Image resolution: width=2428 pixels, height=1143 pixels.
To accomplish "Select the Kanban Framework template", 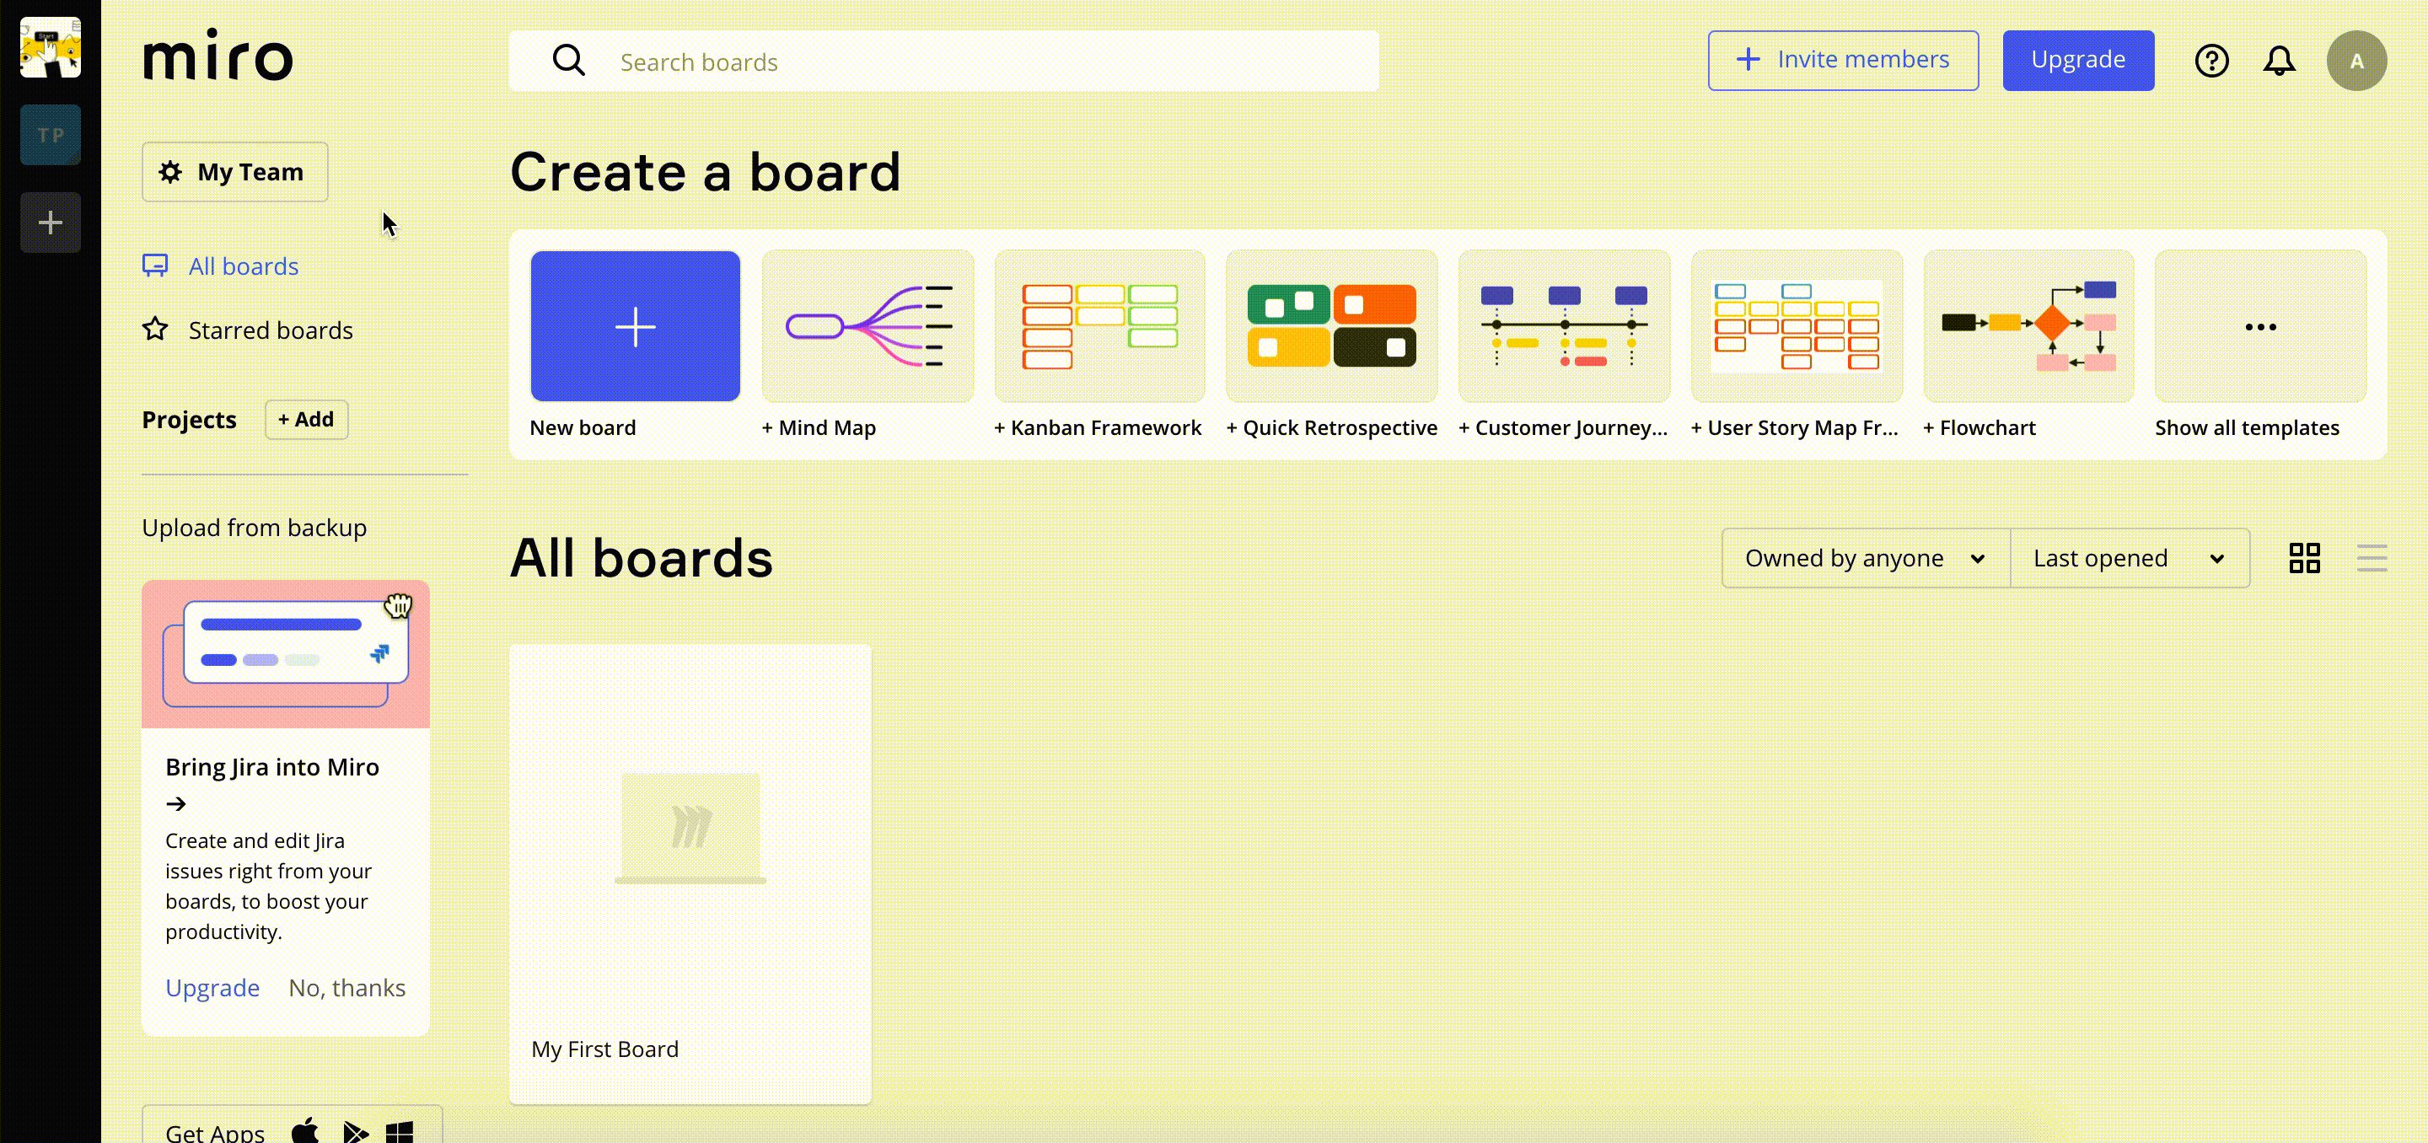I will [x=1098, y=326].
